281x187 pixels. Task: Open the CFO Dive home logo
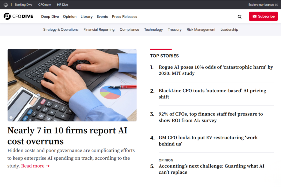(18, 16)
